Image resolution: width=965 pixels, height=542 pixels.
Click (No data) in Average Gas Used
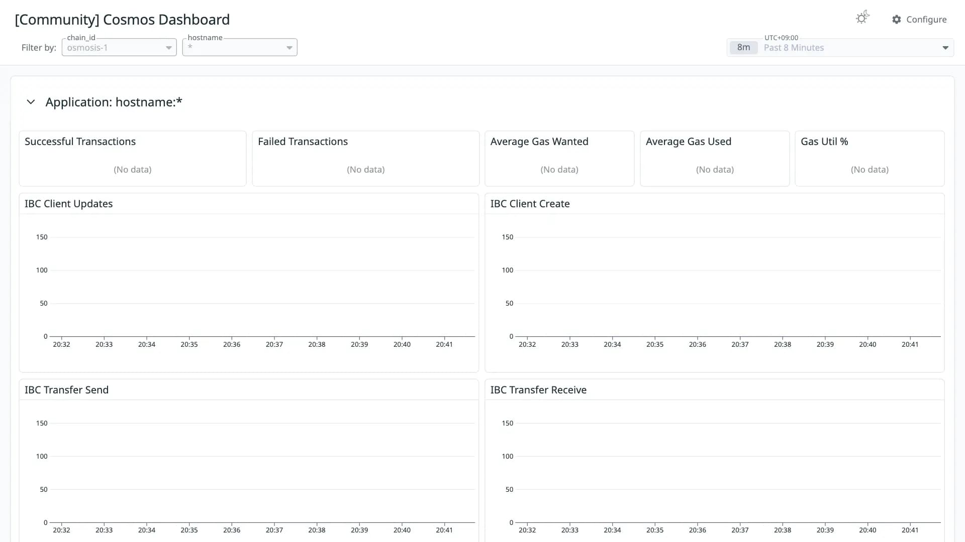715,170
